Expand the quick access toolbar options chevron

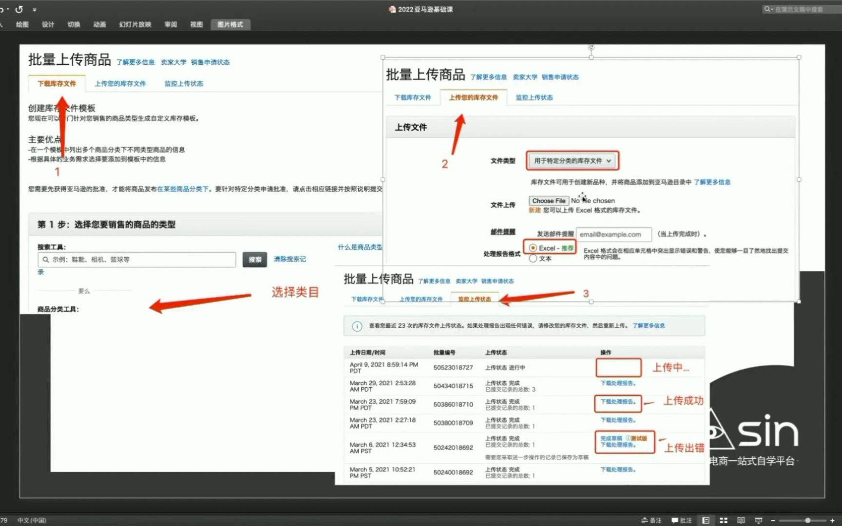pos(35,9)
